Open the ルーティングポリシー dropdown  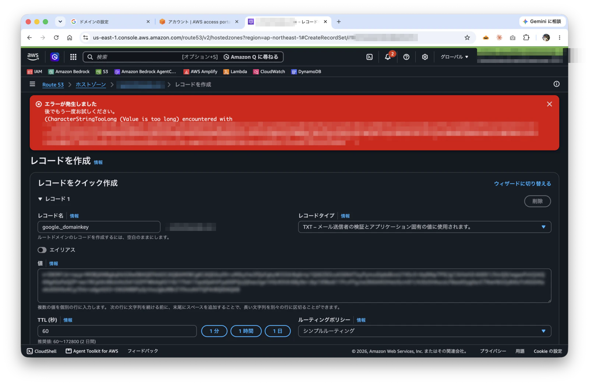(x=424, y=331)
